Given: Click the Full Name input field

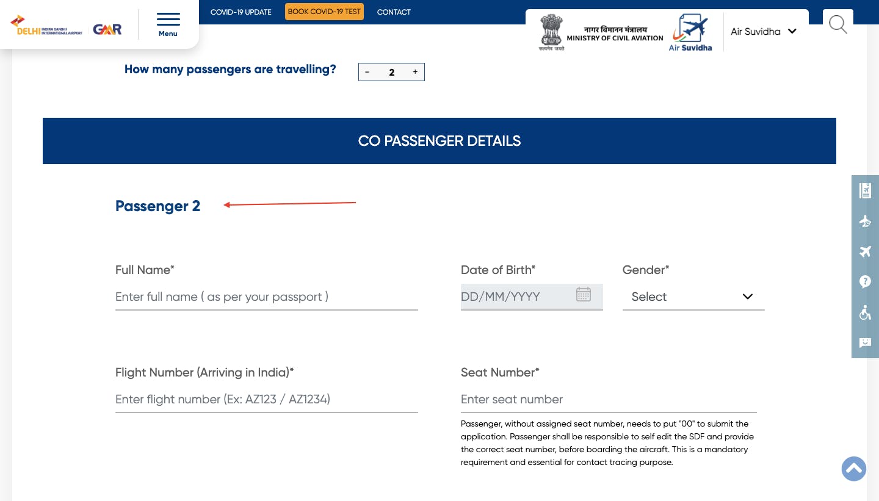Looking at the screenshot, I should (x=267, y=297).
